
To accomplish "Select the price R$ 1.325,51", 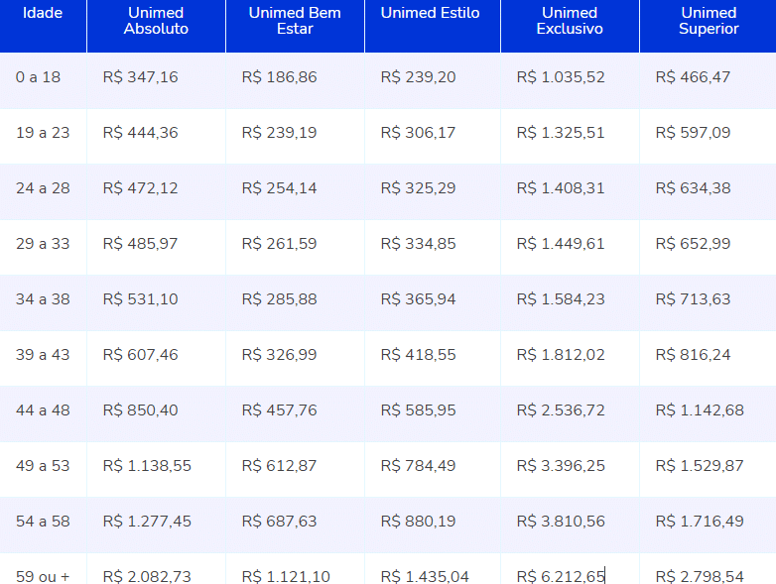I will click(x=561, y=133).
